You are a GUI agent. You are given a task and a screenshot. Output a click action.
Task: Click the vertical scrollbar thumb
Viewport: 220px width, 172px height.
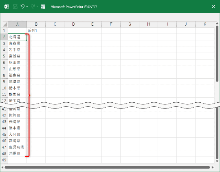pyautogui.click(x=217, y=54)
